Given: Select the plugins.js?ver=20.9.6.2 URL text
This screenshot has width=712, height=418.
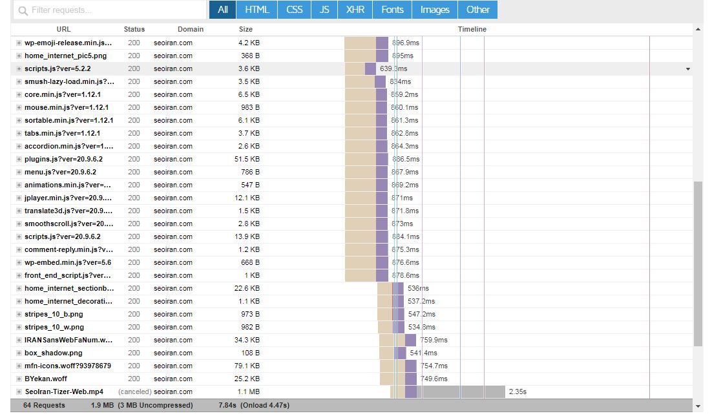Looking at the screenshot, I should [63, 160].
